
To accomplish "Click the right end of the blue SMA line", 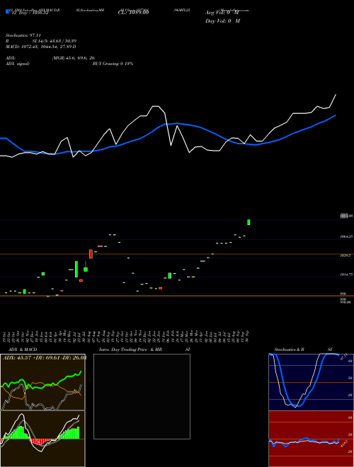I will pyautogui.click(x=336, y=115).
